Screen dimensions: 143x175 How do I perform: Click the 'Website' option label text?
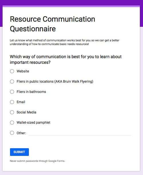coord(23,71)
